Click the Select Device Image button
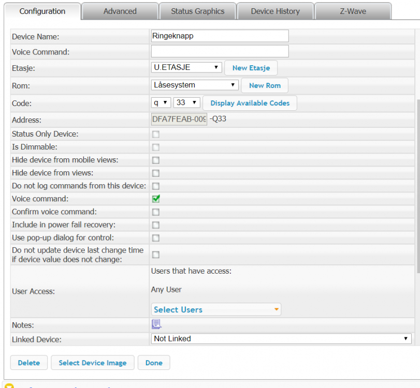This screenshot has height=388, width=420. [92, 363]
